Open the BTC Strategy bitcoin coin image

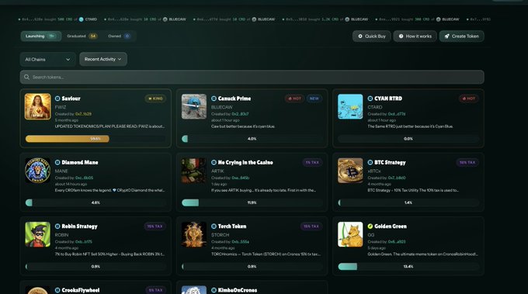coord(350,171)
